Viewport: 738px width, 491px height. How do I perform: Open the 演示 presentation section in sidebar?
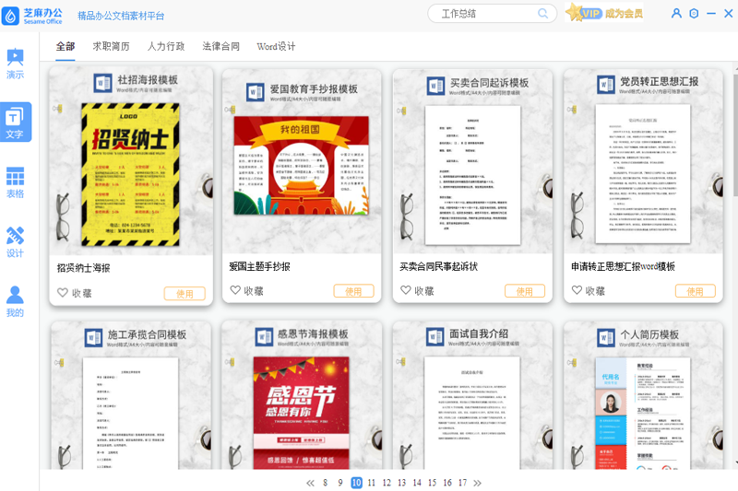pos(15,63)
